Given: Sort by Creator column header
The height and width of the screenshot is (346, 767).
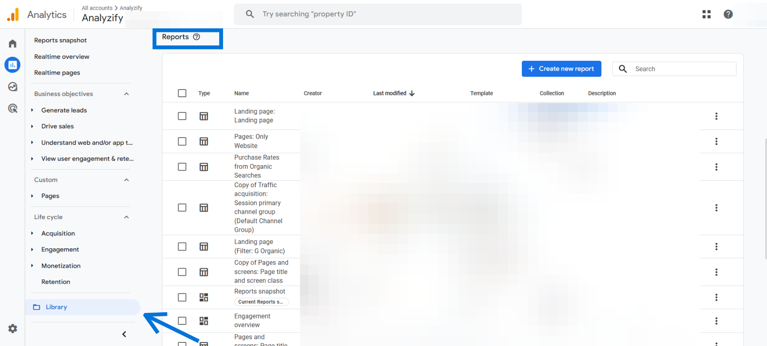Looking at the screenshot, I should coord(313,93).
